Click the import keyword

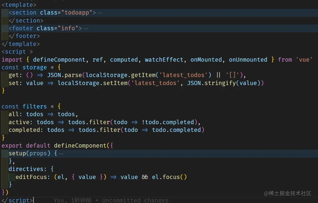[x=12, y=60]
